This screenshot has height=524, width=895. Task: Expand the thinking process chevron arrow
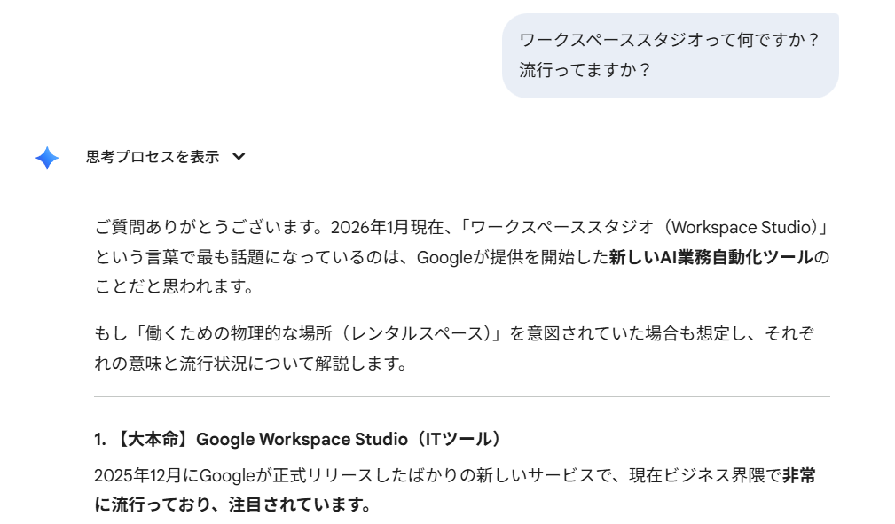coord(238,157)
